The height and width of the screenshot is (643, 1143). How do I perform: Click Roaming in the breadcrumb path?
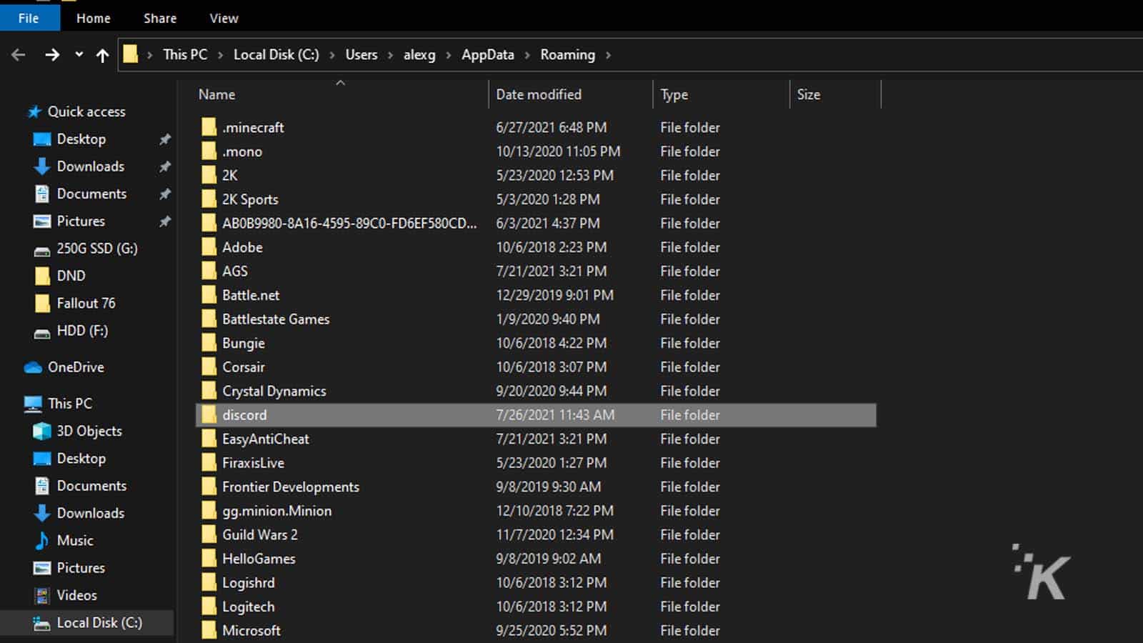(x=567, y=54)
